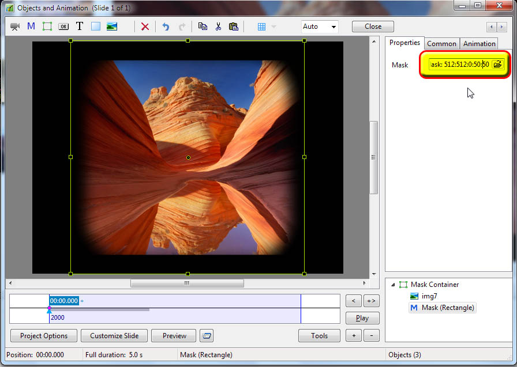Click the Project Options button
Image resolution: width=517 pixels, height=367 pixels.
(44, 336)
